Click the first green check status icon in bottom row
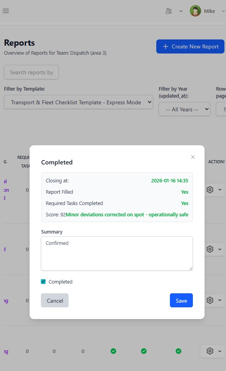 point(113,351)
